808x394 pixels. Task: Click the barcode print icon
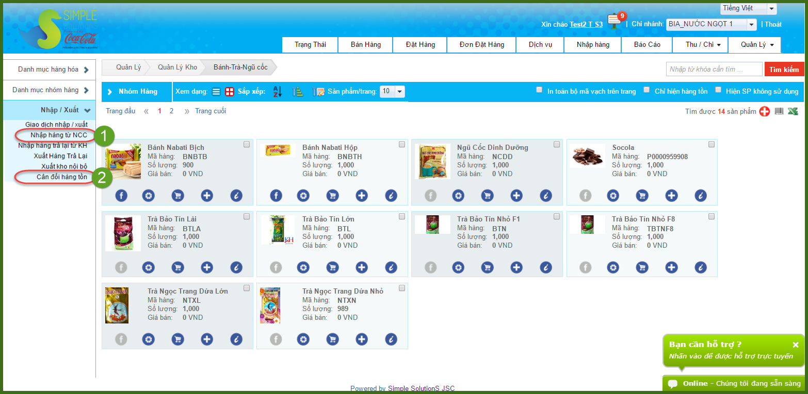click(779, 111)
